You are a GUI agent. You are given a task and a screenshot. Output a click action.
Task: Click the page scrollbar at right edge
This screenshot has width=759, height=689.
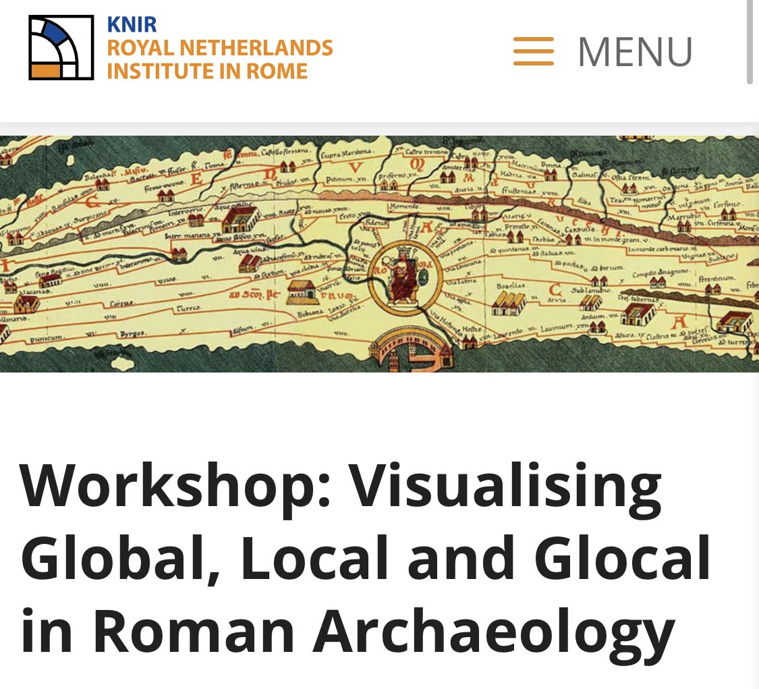pyautogui.click(x=750, y=43)
